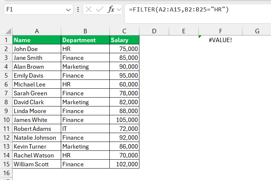Click the green error indicator in F1
This screenshot has height=180, width=271.
tap(200, 37)
